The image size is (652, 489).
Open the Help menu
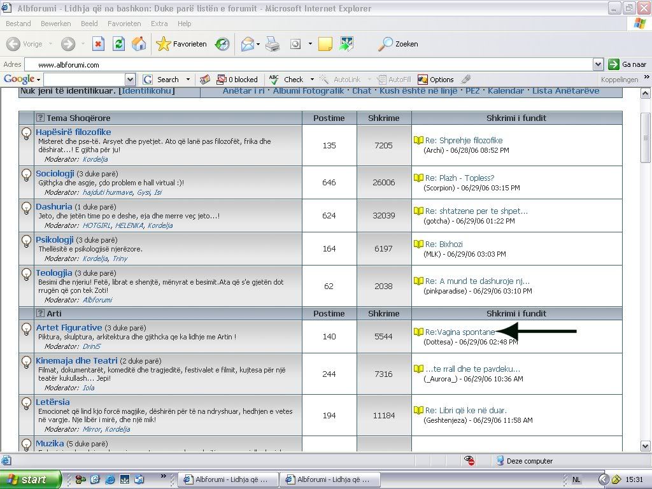click(184, 24)
